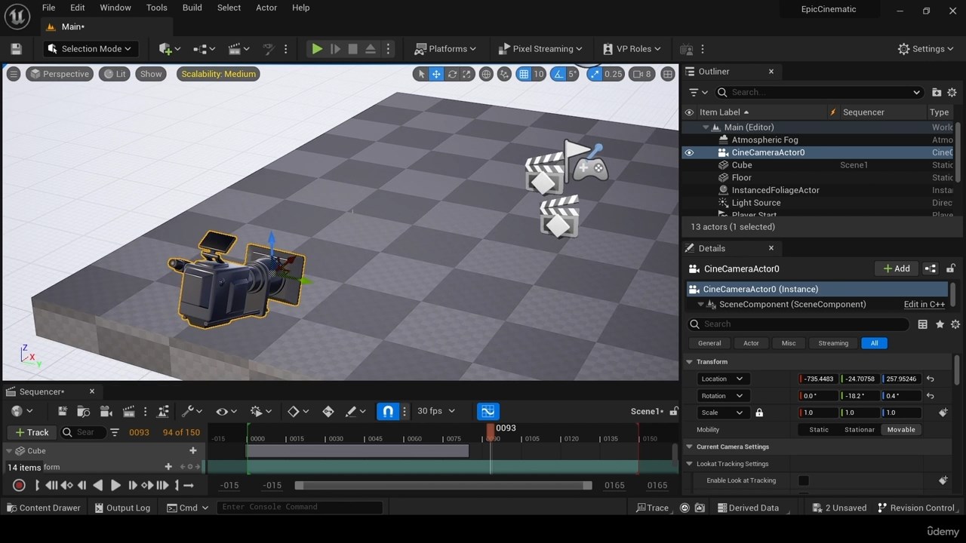Select the rotate gizmo tool in viewport
The image size is (966, 543).
[452, 74]
